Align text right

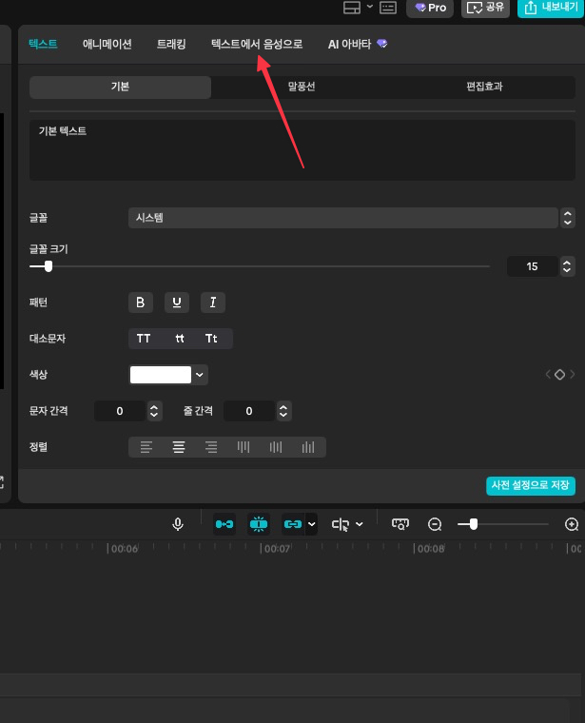(211, 447)
